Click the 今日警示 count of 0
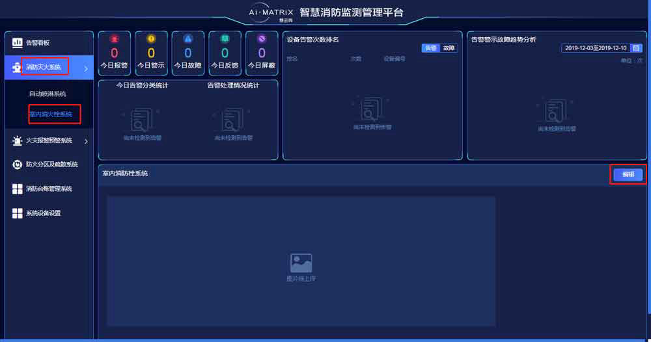This screenshot has width=651, height=342. (151, 53)
